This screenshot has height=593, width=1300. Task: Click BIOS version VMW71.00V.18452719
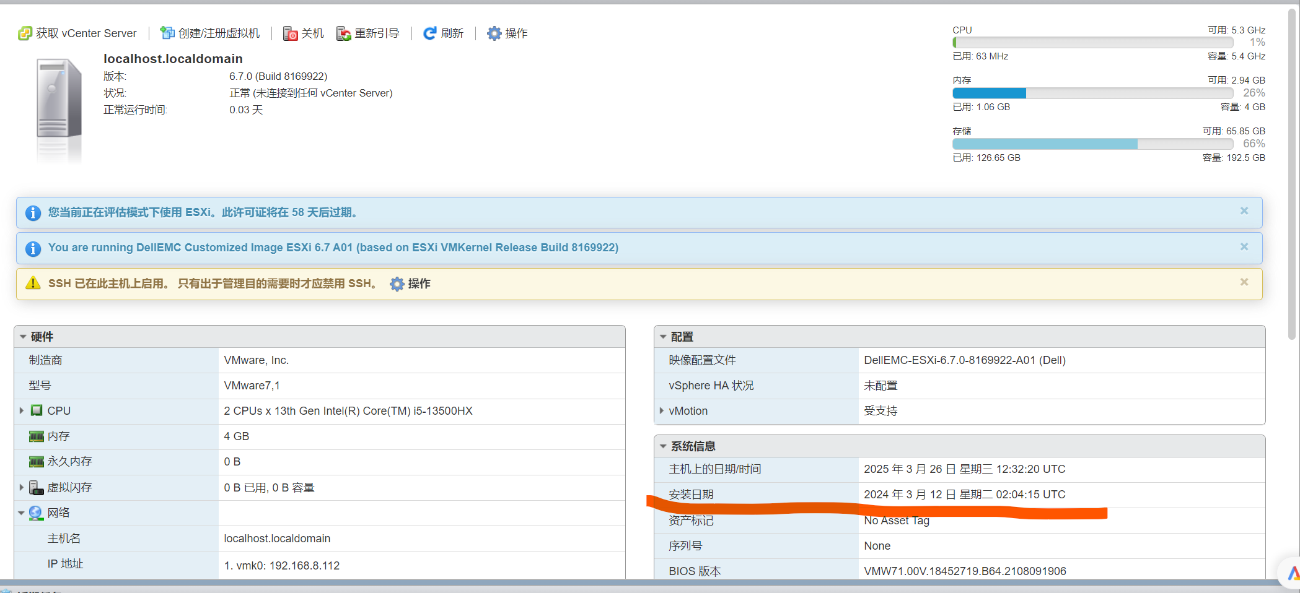click(x=965, y=571)
